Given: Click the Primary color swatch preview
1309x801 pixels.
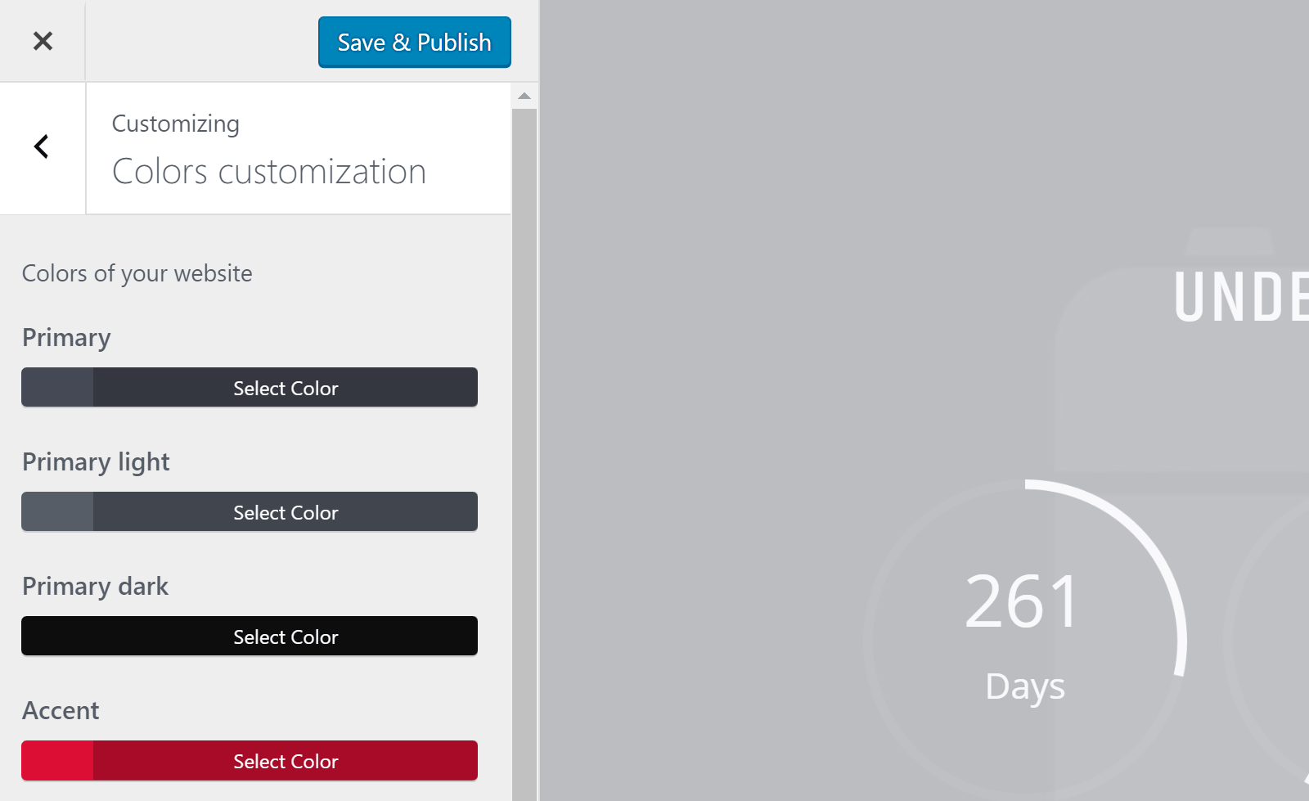Looking at the screenshot, I should click(57, 387).
